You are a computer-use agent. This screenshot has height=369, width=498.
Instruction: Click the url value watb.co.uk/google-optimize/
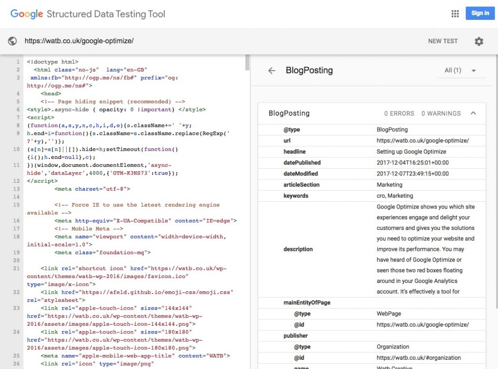click(422, 141)
